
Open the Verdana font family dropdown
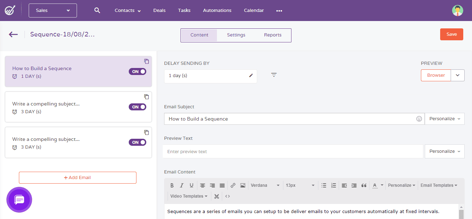(x=265, y=185)
